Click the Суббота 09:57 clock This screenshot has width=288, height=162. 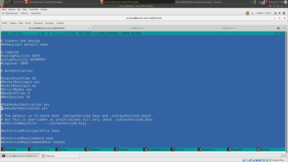click(264, 13)
